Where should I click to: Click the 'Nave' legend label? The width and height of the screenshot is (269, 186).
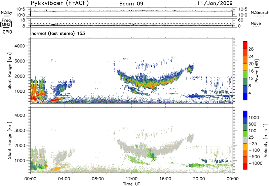pos(256,24)
